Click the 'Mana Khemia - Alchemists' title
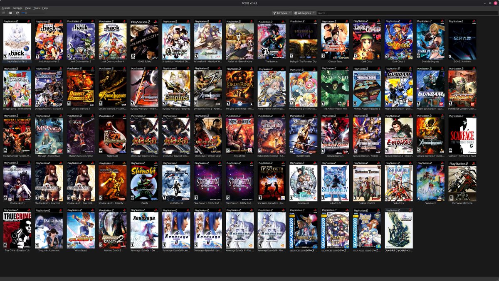Screen dimensions: 499x281 (272, 108)
